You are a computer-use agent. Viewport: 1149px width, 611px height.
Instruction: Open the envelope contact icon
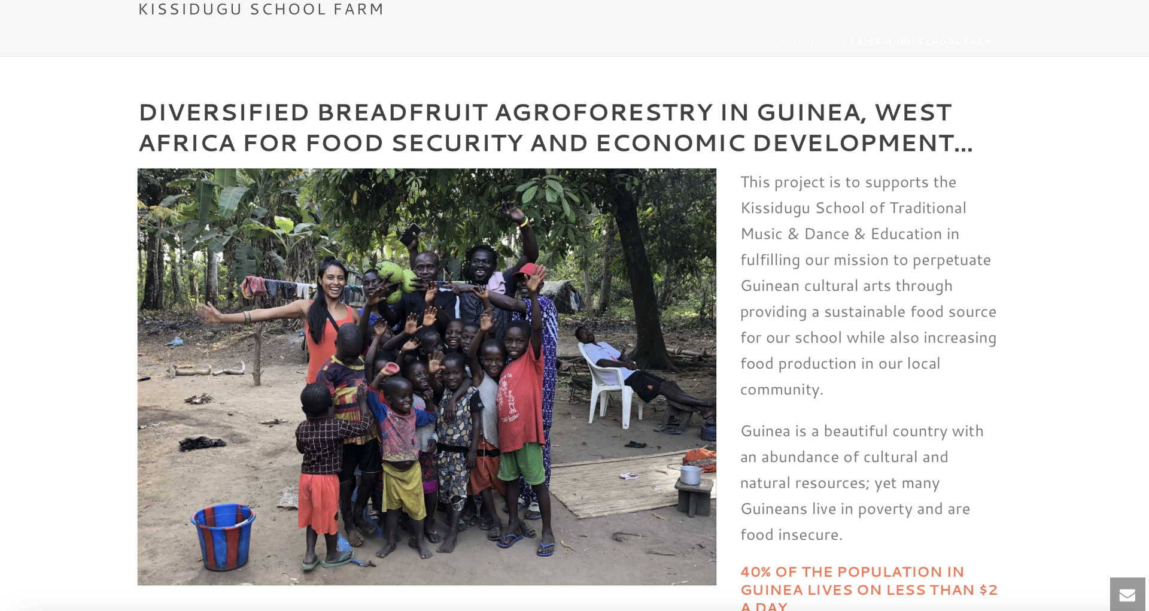pos(1127,595)
